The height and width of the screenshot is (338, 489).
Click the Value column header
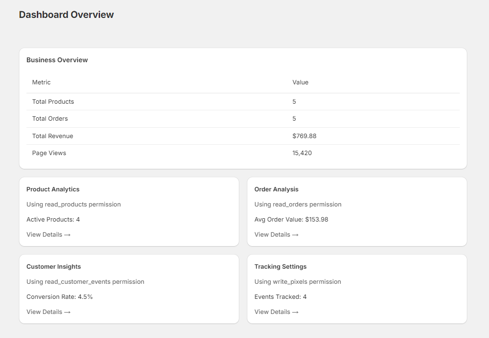pos(300,82)
